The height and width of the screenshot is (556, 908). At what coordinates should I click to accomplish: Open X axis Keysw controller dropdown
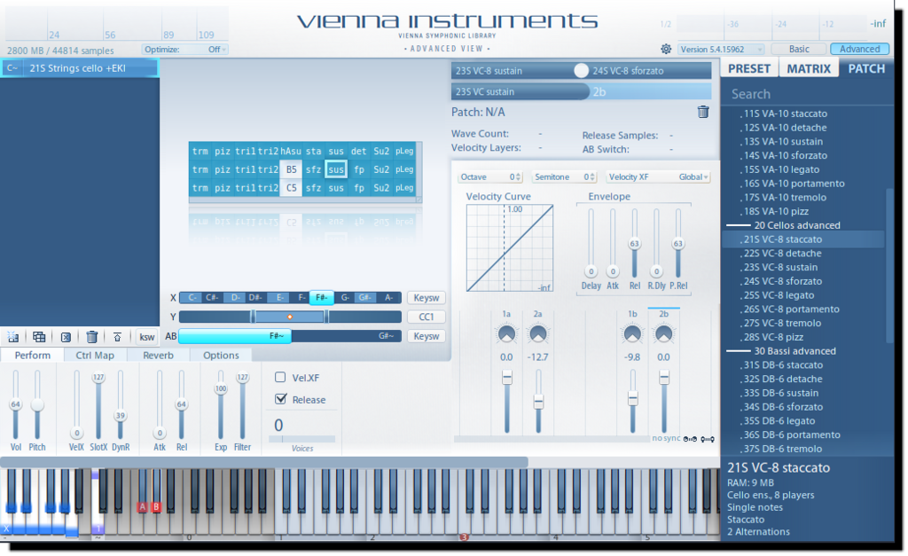point(427,298)
